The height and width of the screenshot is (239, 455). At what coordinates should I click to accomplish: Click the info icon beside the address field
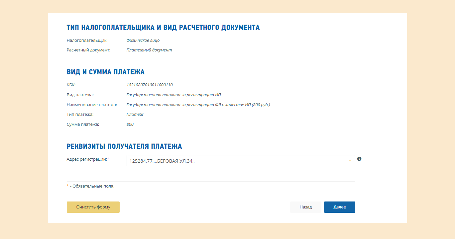coord(359,159)
